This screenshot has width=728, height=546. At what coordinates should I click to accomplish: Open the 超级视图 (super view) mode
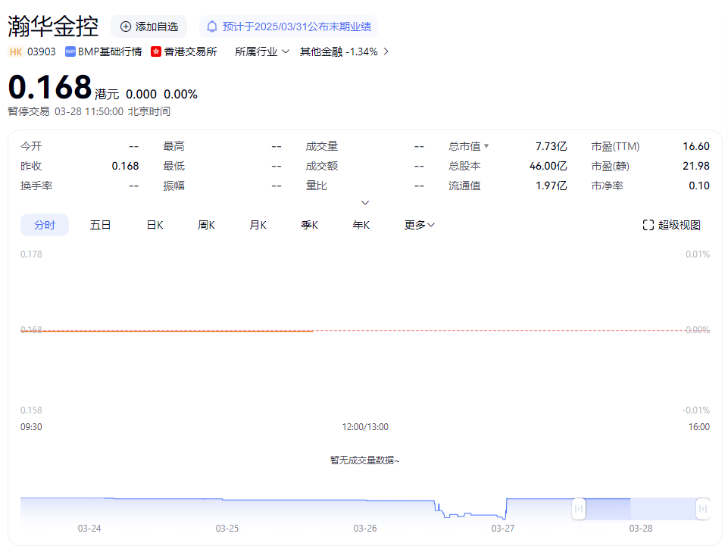pyautogui.click(x=673, y=224)
